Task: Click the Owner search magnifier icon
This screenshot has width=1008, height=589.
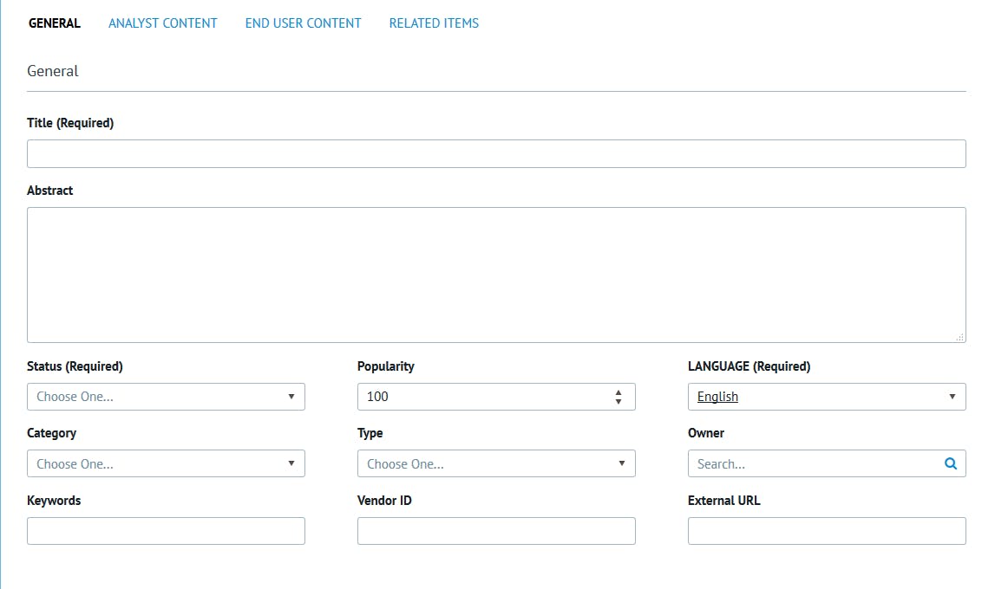Action: pos(951,463)
